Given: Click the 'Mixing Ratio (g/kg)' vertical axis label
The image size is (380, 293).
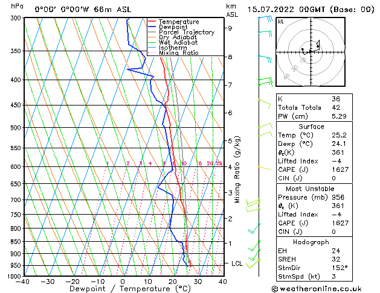Looking at the screenshot, I should click(237, 169).
